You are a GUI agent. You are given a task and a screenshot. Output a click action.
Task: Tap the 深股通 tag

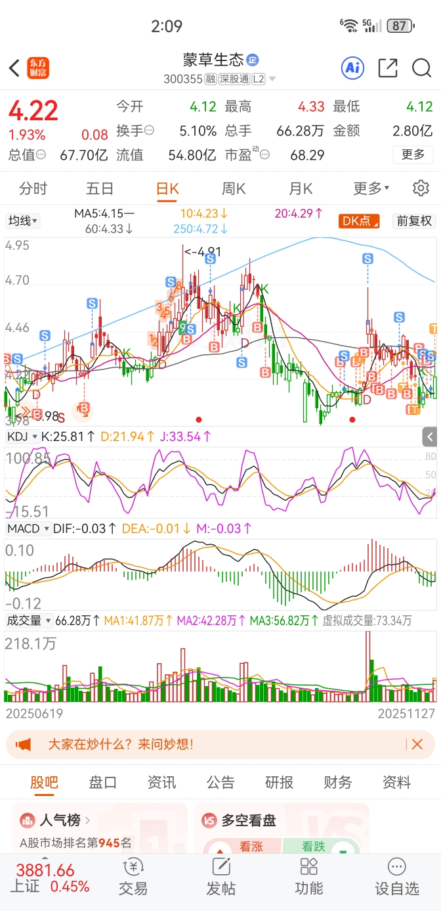click(234, 79)
